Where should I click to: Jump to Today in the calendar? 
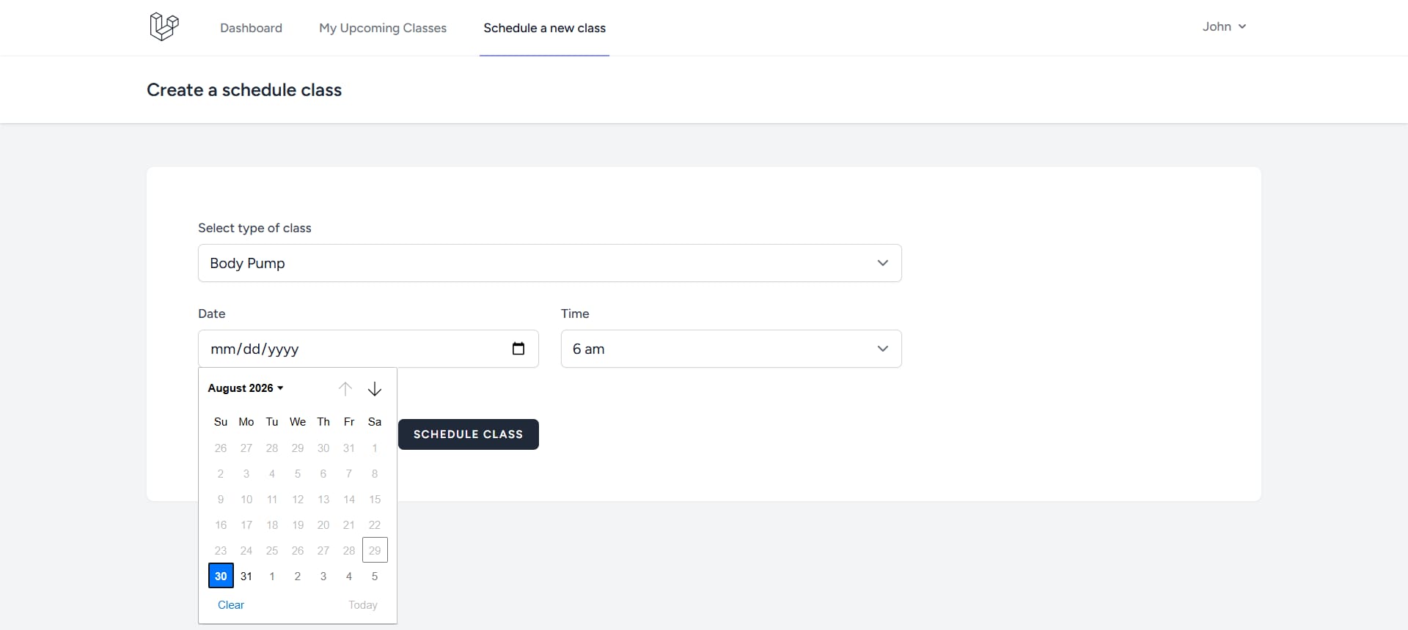pos(363,605)
